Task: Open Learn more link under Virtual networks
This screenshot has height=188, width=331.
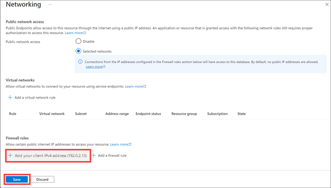Action: [x=135, y=86]
